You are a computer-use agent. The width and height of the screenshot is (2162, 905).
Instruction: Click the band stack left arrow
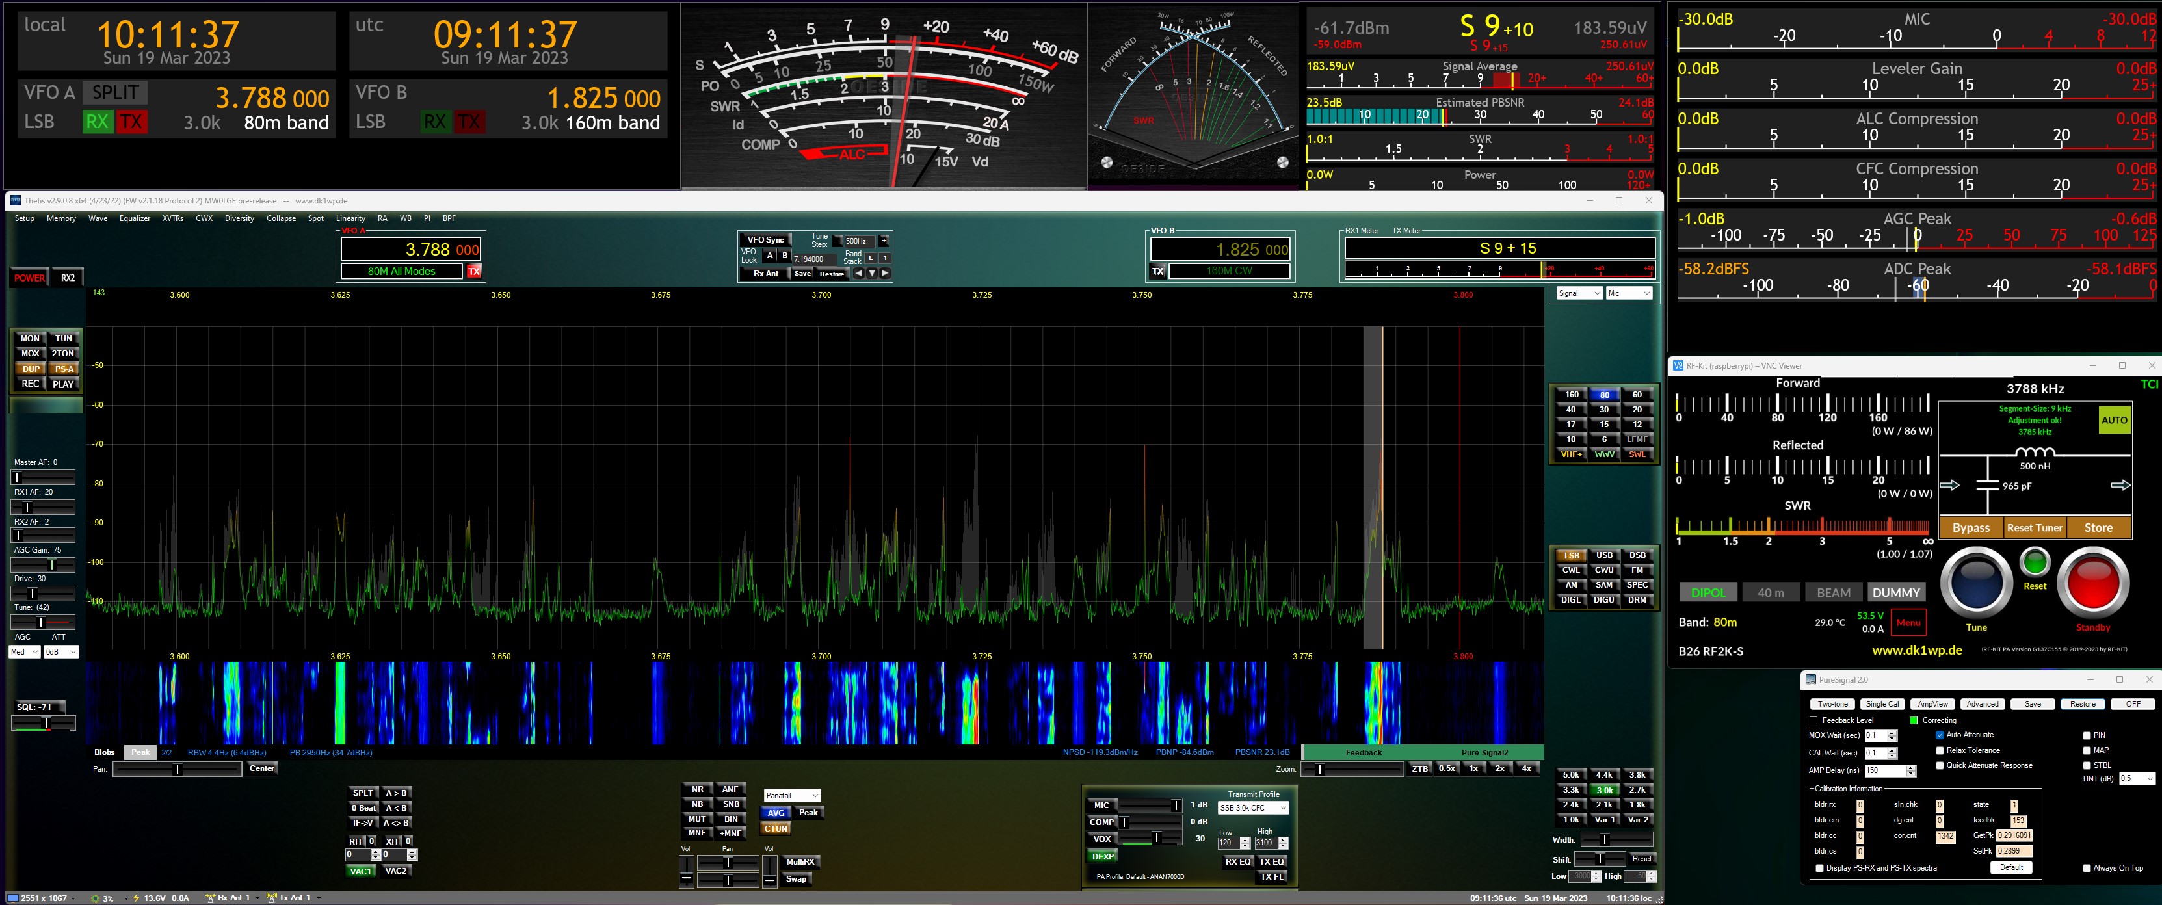tap(858, 273)
